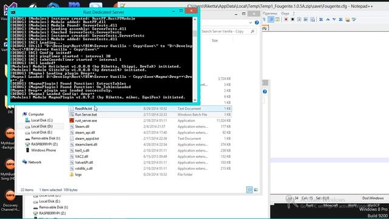Expand Explorer ribbon chevron
Viewport: 389px width, 219px height.
(250, 23)
